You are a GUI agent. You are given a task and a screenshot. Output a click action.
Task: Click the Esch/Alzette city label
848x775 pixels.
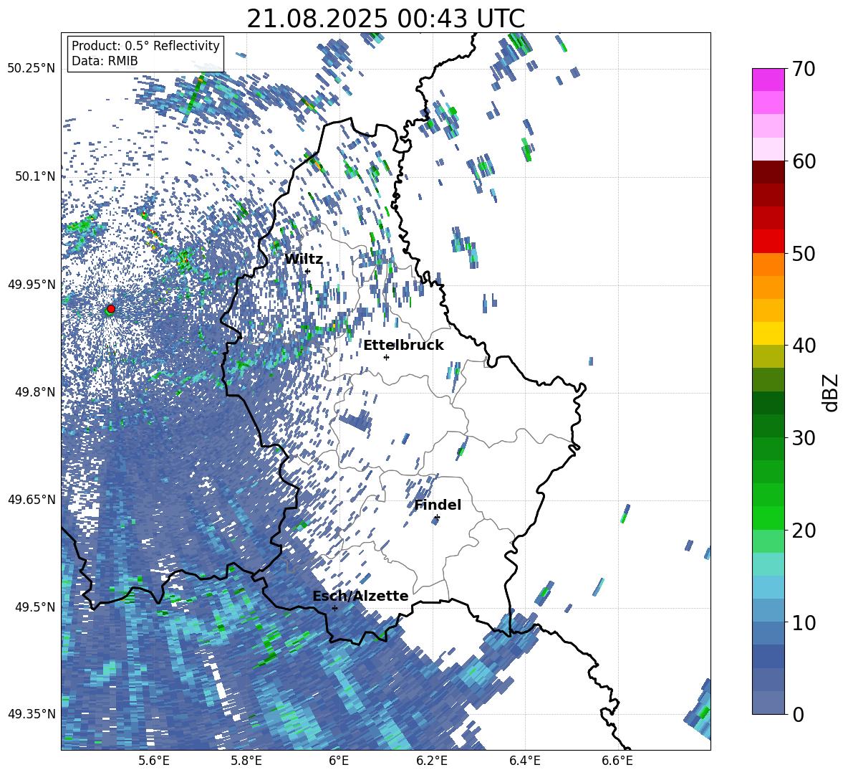click(360, 596)
